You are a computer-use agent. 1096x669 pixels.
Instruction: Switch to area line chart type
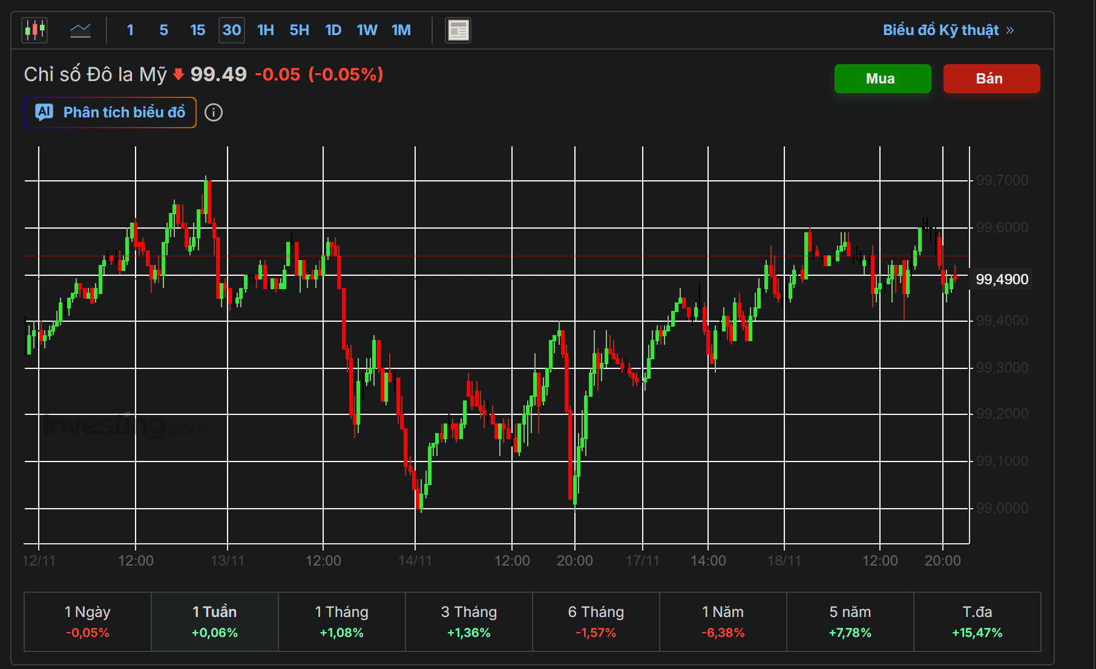point(80,30)
